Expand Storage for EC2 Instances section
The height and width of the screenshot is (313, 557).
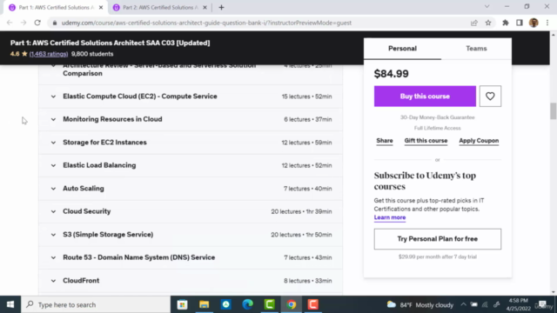[x=53, y=143]
